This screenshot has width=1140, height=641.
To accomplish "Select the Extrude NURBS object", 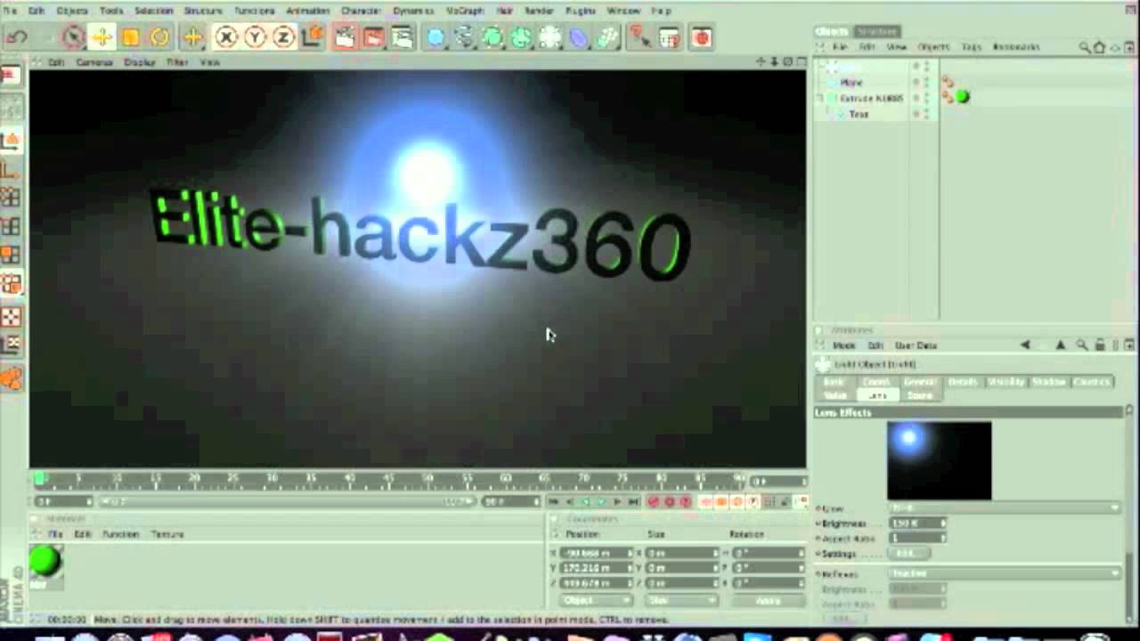I will [871, 98].
